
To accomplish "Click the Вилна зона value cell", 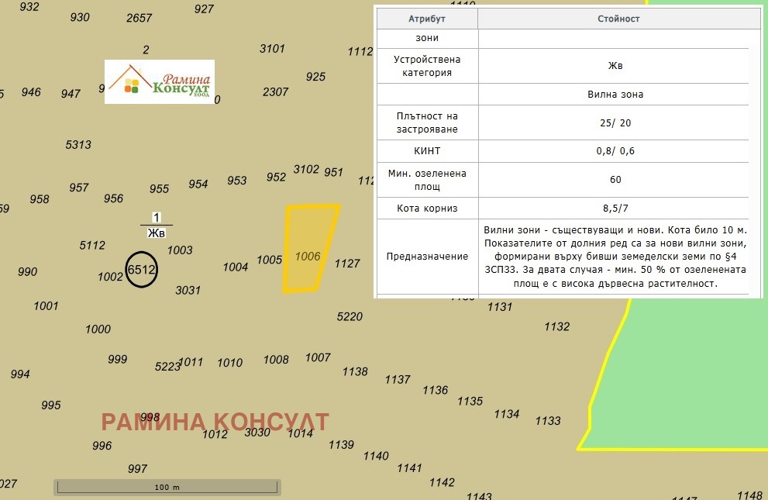I will (615, 95).
